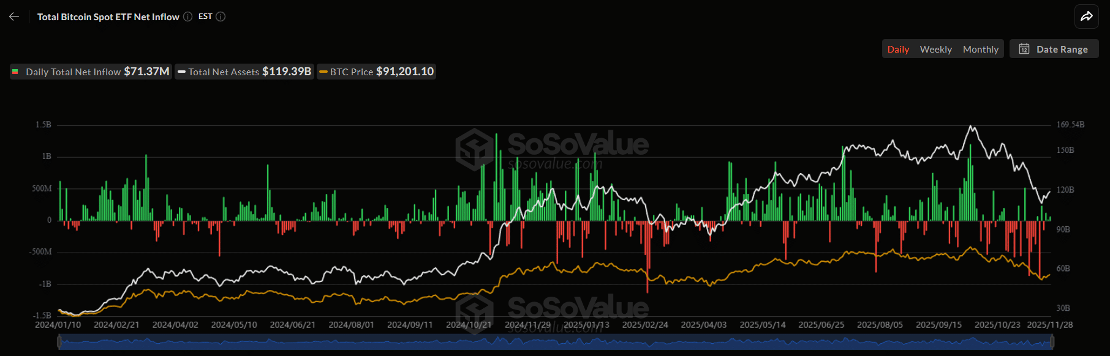Toggle Total Net Assets series visibility
The width and height of the screenshot is (1110, 356).
coord(244,72)
